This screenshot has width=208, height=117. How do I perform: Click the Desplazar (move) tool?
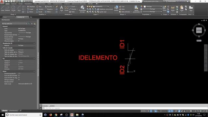(x=31, y=6)
